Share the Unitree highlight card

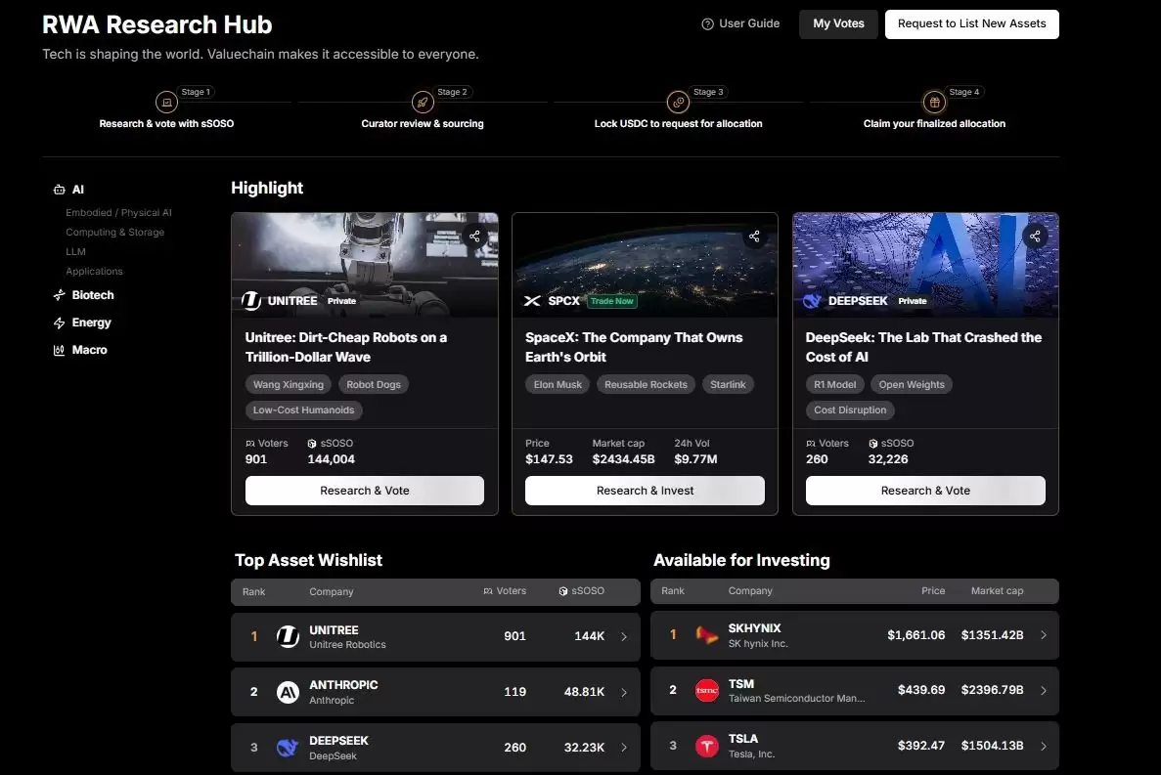click(474, 237)
